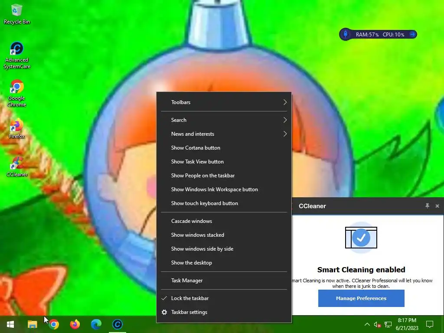
Task: Open Taskbar settings
Action: (224, 312)
